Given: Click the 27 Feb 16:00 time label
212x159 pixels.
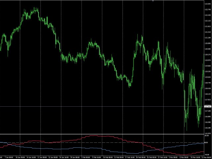Looking at the screenshot, I should tap(162, 158).
